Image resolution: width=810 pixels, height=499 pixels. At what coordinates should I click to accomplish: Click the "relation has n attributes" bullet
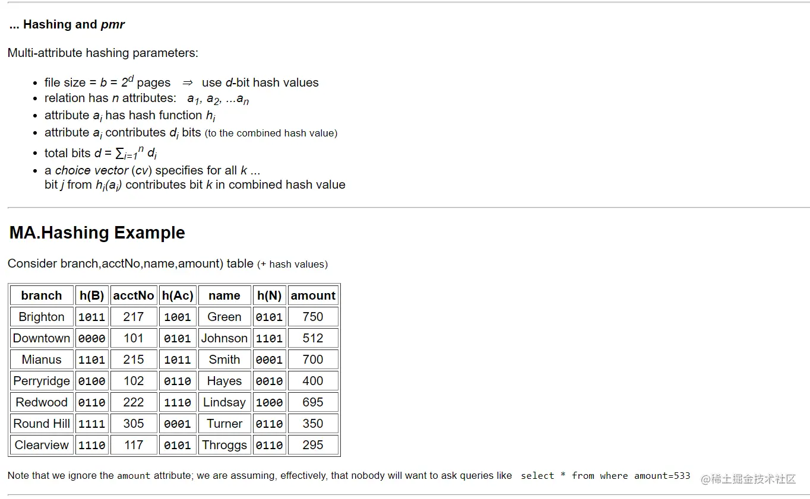click(x=147, y=98)
